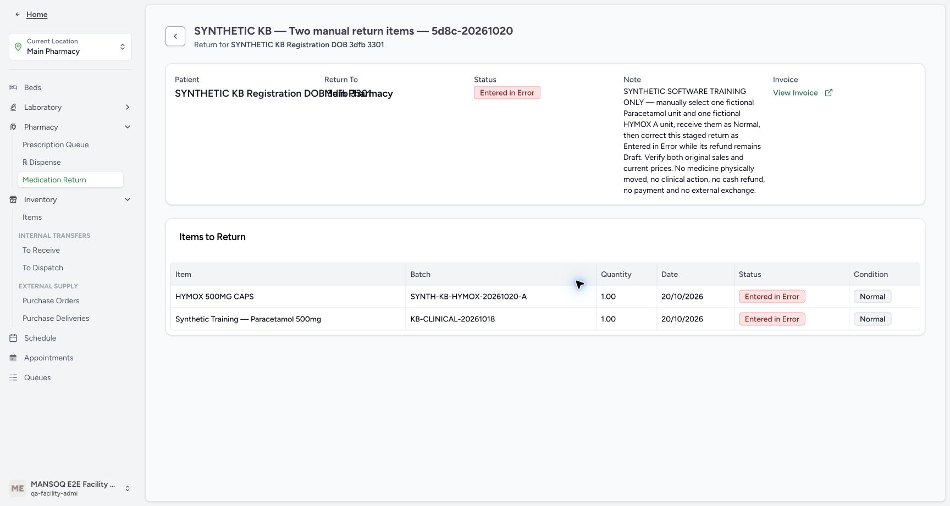Viewport: 950px width, 506px height.
Task: Click the Beds bed icon
Action: pos(13,87)
